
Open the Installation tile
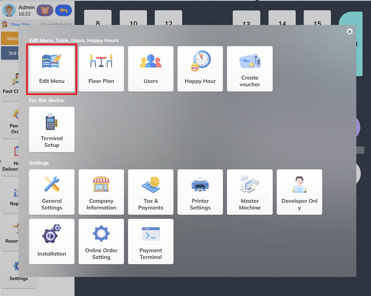pyautogui.click(x=51, y=241)
